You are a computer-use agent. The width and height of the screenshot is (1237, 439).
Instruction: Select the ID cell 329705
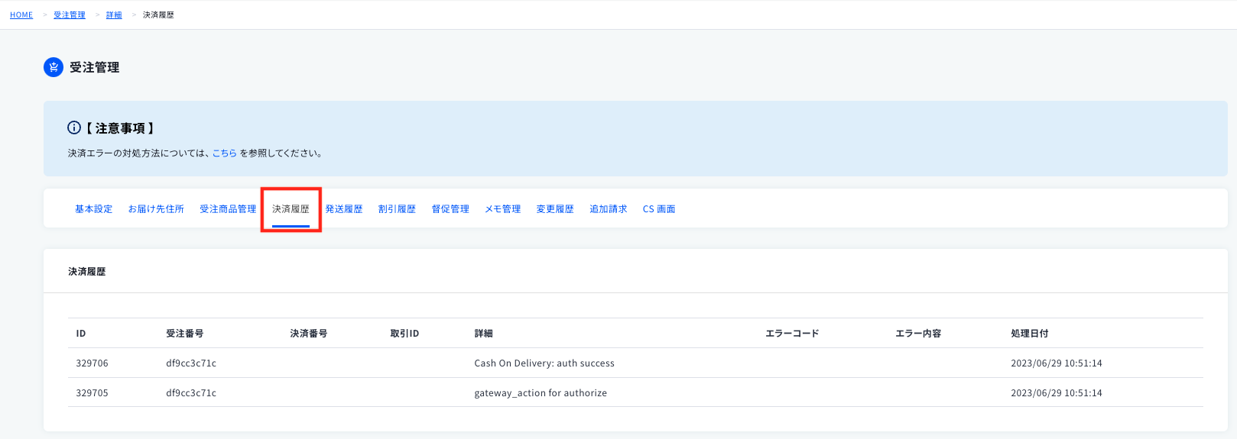point(93,393)
